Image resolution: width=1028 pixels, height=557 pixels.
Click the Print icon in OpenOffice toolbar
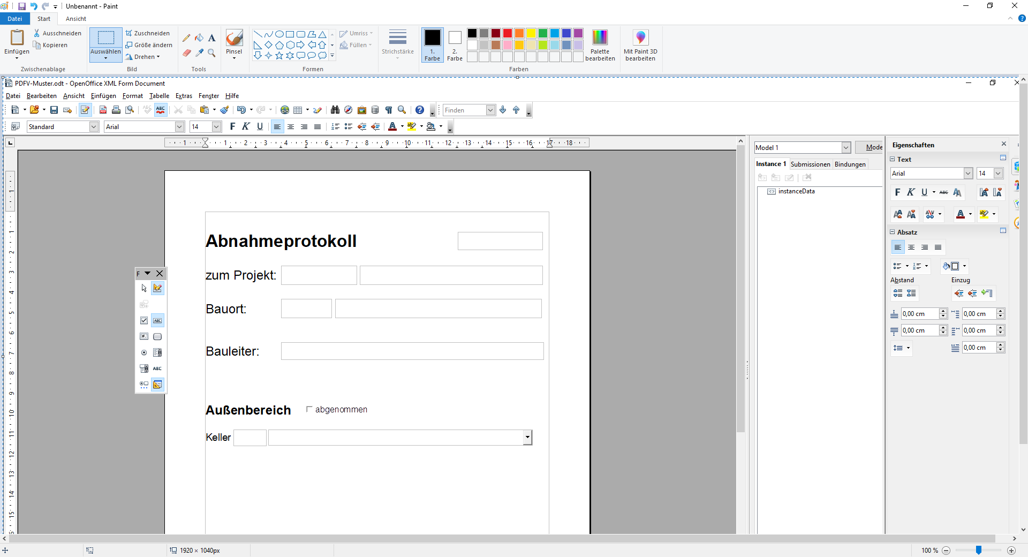click(x=116, y=110)
